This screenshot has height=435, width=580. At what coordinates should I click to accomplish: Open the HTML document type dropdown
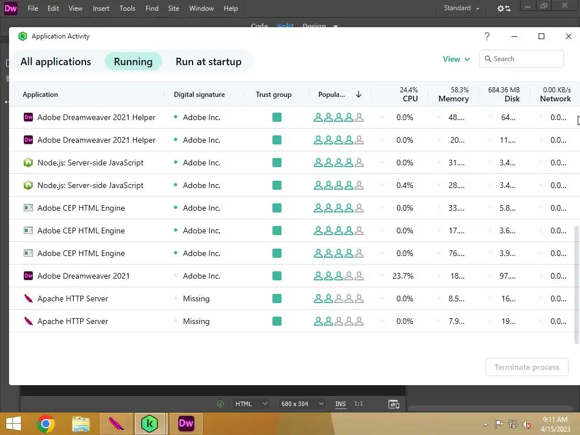251,403
